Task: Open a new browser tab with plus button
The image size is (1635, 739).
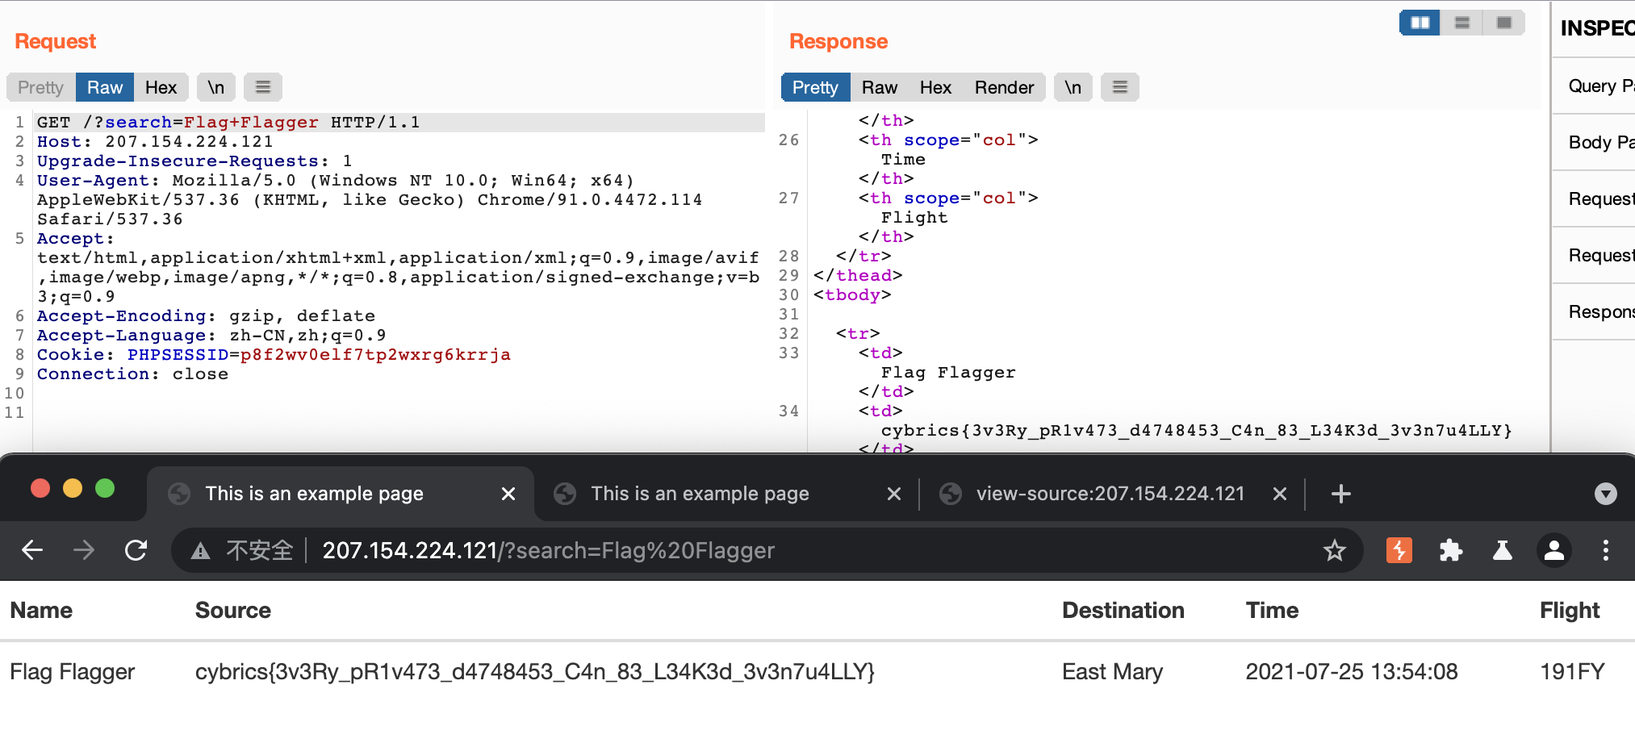Action: pyautogui.click(x=1340, y=494)
